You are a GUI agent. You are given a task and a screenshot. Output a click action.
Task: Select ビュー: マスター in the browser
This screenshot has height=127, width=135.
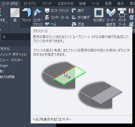pos(11,60)
